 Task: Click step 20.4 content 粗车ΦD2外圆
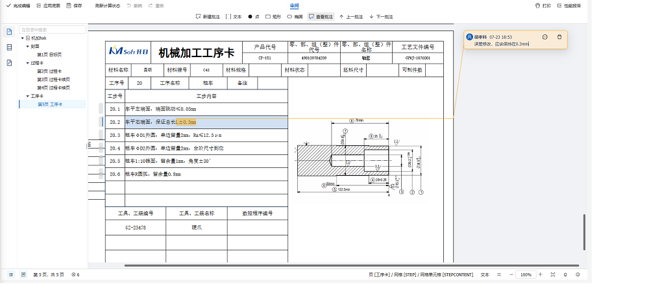click(x=206, y=148)
